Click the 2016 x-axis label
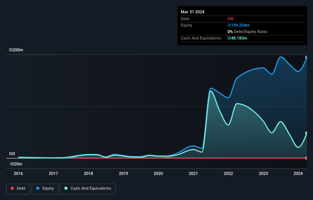The image size is (313, 200). [x=18, y=173]
